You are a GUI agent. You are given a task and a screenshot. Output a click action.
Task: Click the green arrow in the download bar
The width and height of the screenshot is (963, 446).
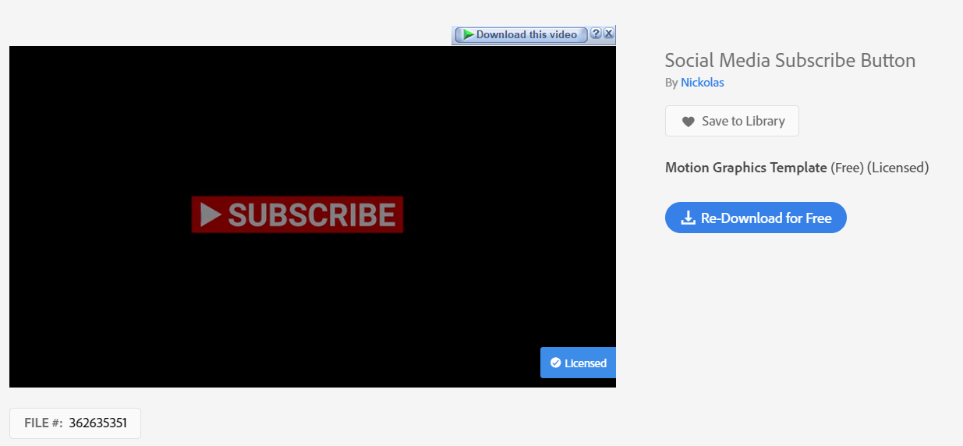468,34
